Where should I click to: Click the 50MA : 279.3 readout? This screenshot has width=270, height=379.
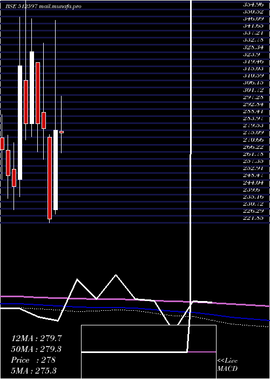click(36, 349)
